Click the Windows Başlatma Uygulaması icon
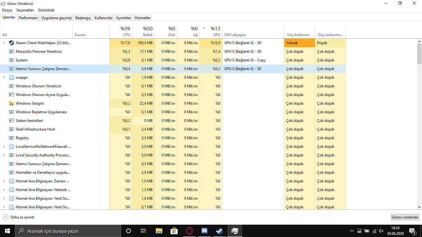The height and width of the screenshot is (237, 422). (11, 112)
